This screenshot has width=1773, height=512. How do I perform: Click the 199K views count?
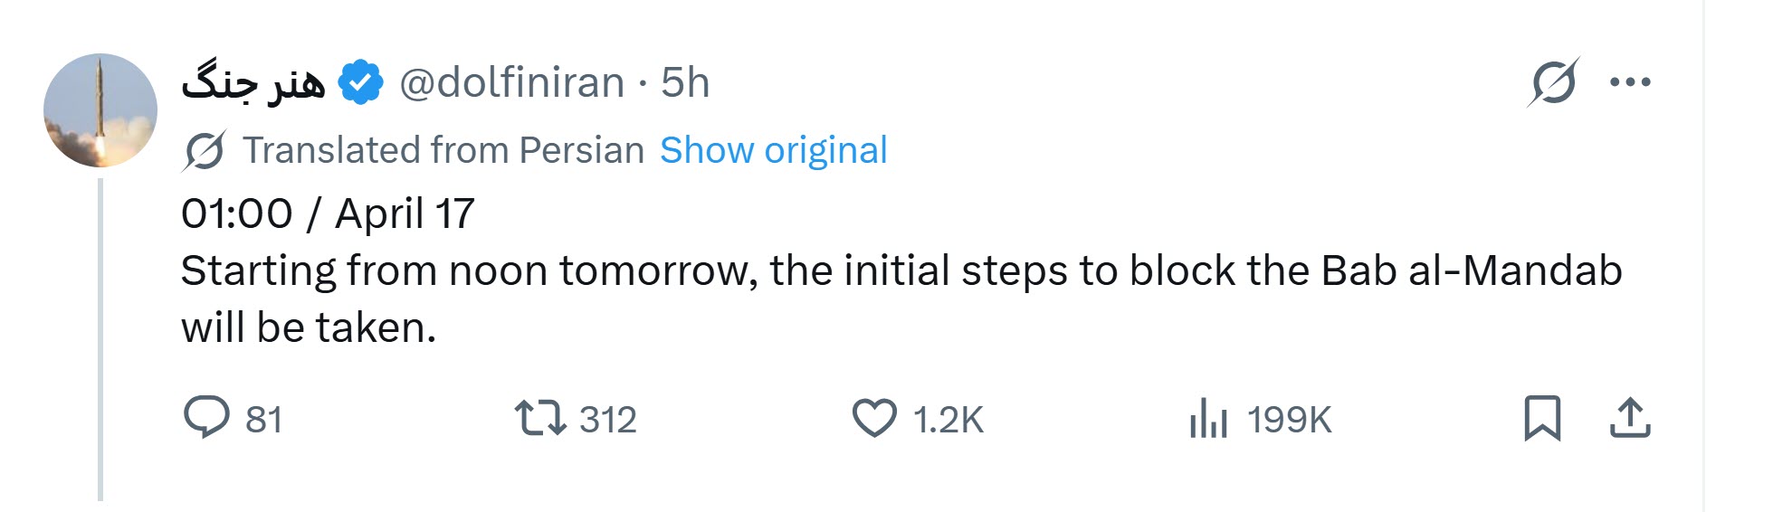pos(1289,420)
